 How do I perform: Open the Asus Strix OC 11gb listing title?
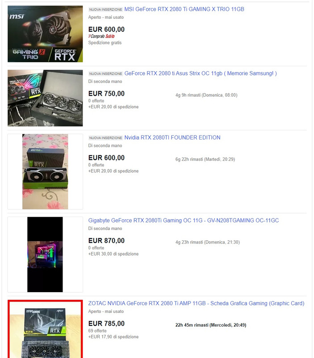point(201,73)
